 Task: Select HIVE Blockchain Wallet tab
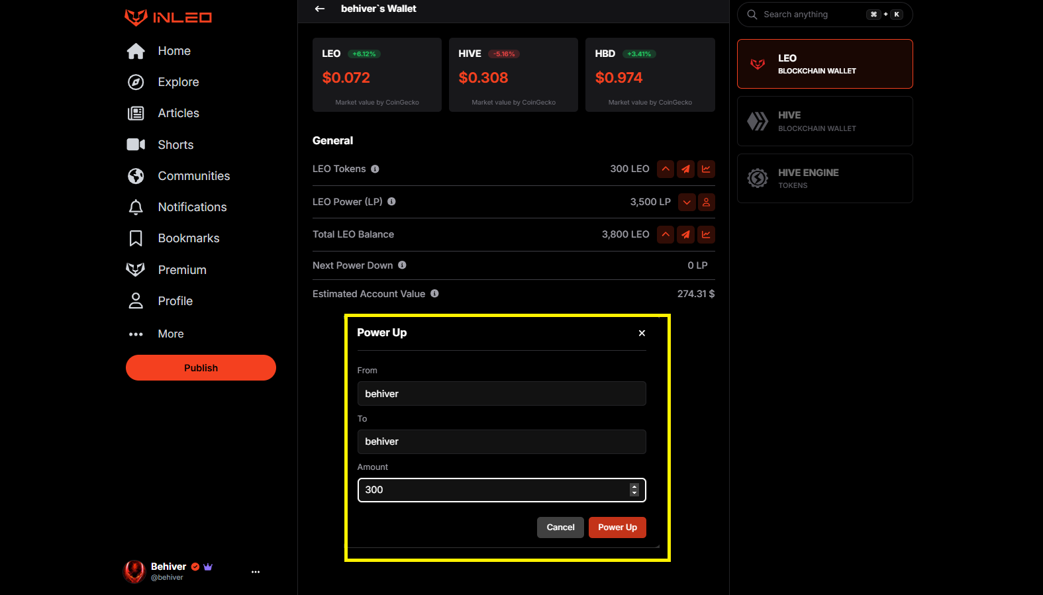coord(824,121)
